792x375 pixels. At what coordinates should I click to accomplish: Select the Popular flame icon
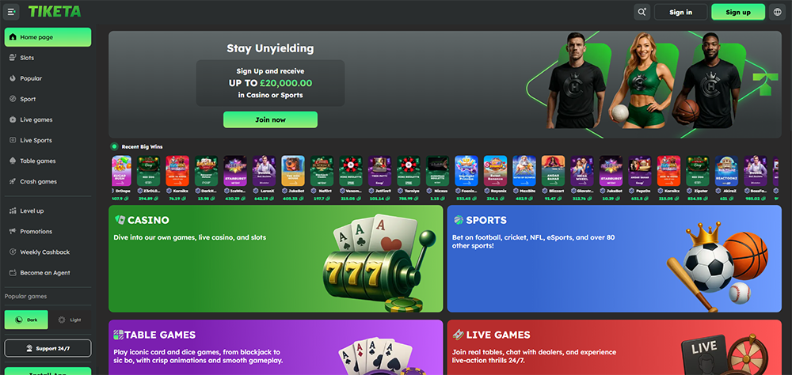pos(13,79)
